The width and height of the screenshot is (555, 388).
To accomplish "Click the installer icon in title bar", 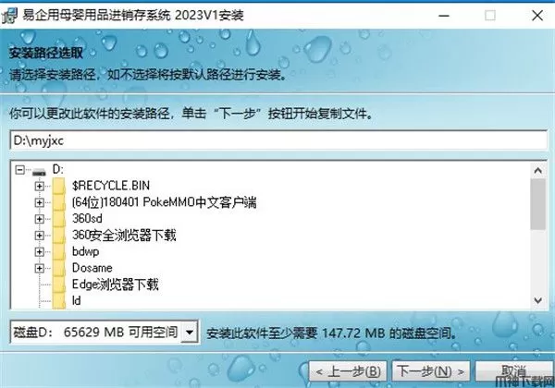I will (9, 15).
